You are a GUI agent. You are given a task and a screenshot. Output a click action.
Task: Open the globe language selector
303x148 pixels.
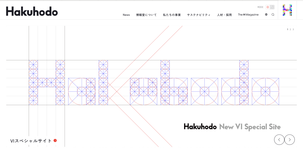coord(266,15)
